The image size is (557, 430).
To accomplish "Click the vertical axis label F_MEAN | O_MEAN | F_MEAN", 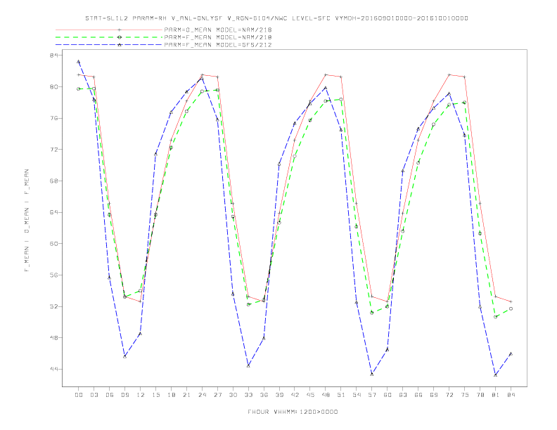I will [27, 221].
